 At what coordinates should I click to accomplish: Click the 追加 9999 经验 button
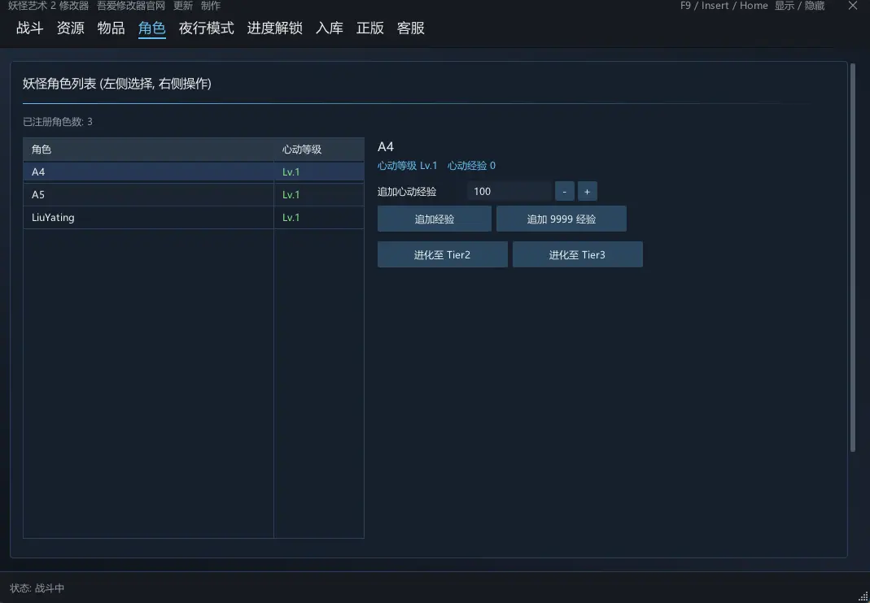point(562,219)
